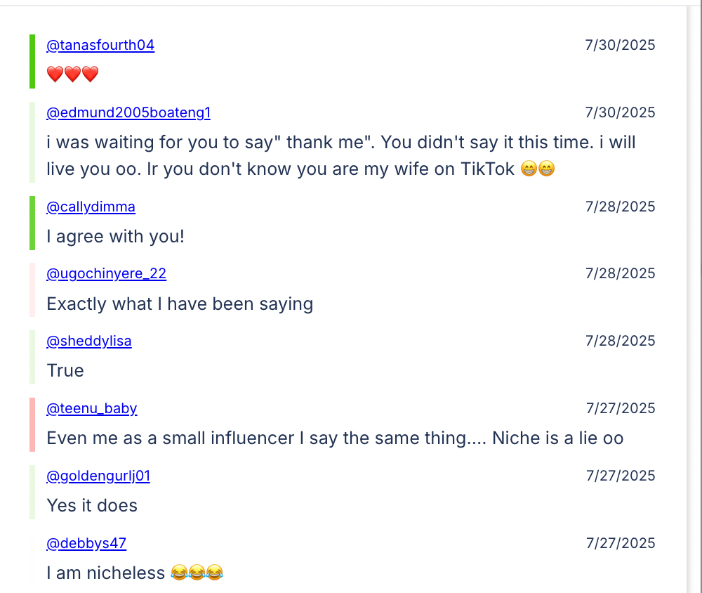Click the pink bar beside @teenu_baby's comment
Image resolution: width=702 pixels, height=593 pixels.
[32, 424]
